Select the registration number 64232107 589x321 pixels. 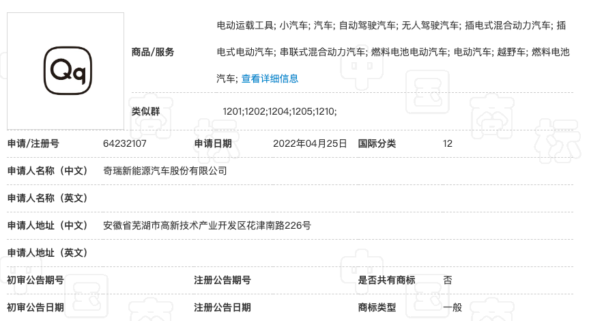coord(125,143)
